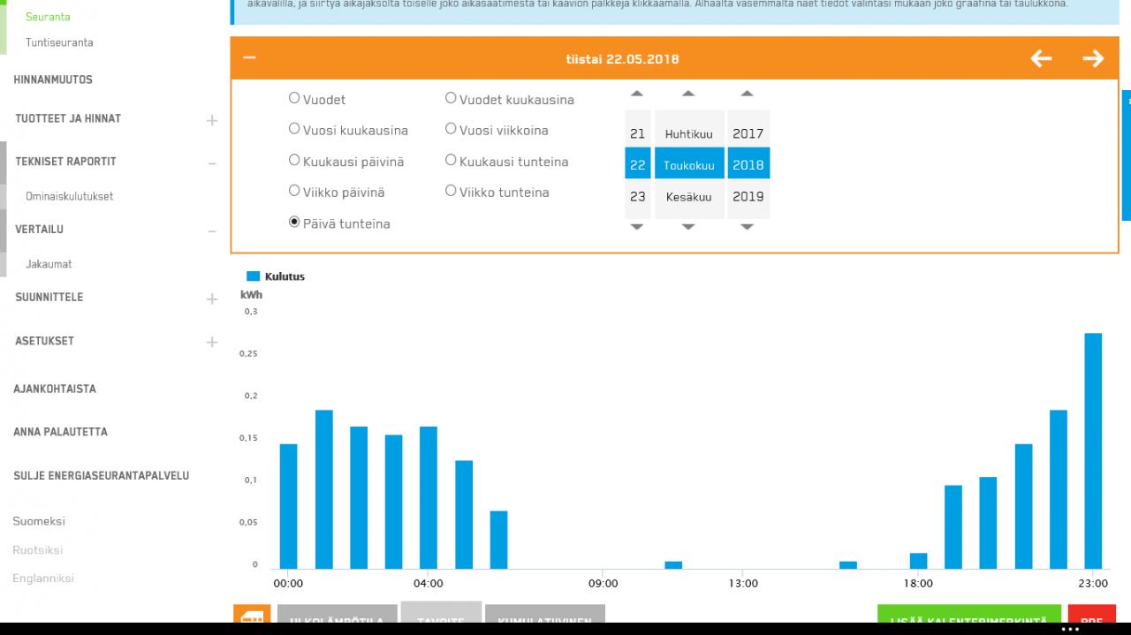Go to next day with right arrow

(x=1093, y=58)
